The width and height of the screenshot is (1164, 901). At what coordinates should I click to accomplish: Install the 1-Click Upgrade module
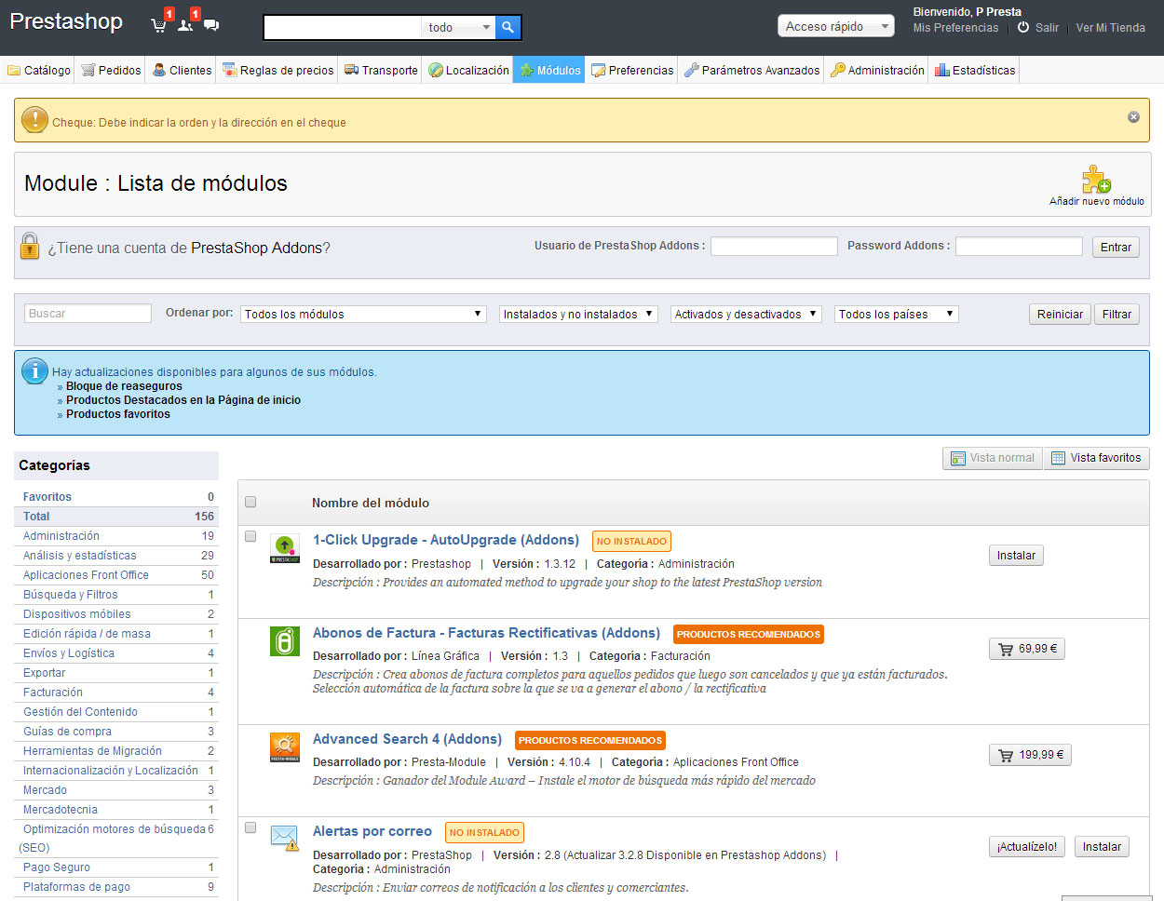(x=1016, y=555)
